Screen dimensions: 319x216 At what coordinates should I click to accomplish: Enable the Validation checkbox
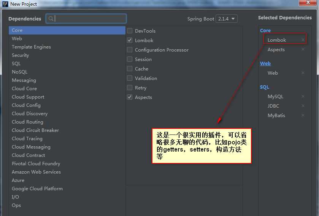click(130, 78)
